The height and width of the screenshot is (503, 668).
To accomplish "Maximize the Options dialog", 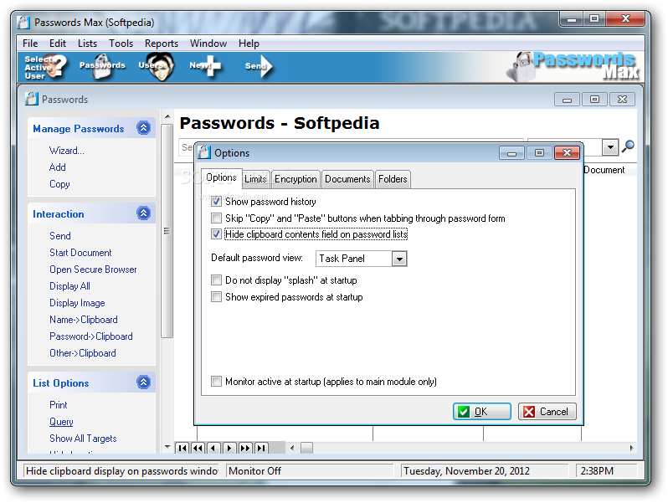I will click(x=539, y=153).
